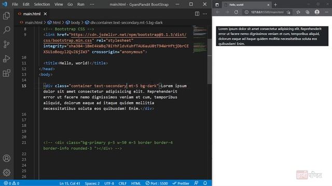
Task: Open browser Settings and more menu
Action: [326, 12]
